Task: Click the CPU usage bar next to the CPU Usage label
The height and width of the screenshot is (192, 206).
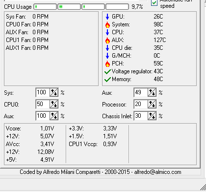Action: pyautogui.click(x=45, y=7)
